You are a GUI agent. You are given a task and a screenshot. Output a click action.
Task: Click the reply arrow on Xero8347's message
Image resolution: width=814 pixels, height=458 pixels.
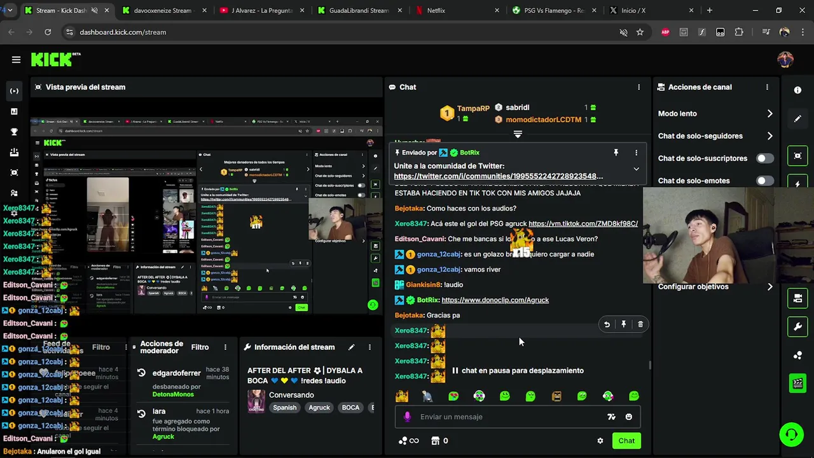[607, 324]
